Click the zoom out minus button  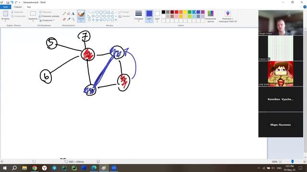(x=280, y=161)
